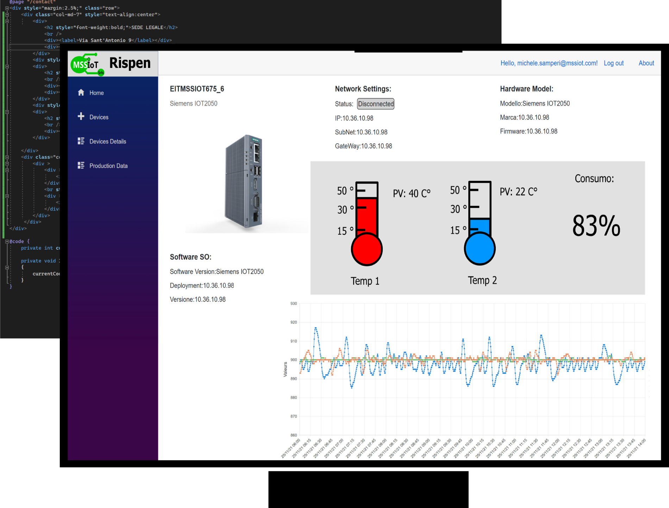Click the Valeurs line chart area

472,369
